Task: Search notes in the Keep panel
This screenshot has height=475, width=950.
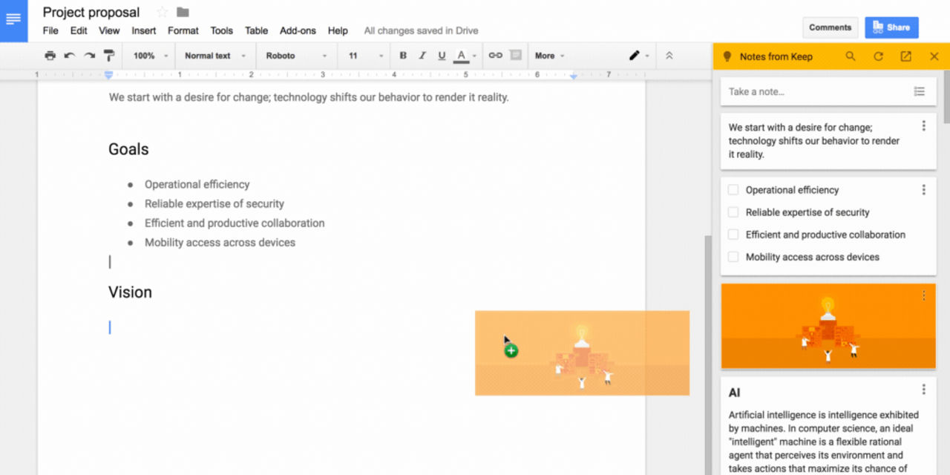Action: click(x=851, y=56)
